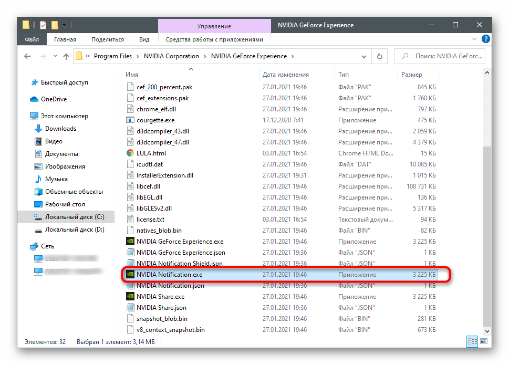Expand chevron after NVIDIA Corporation in path
The width and height of the screenshot is (509, 365).
click(x=205, y=56)
